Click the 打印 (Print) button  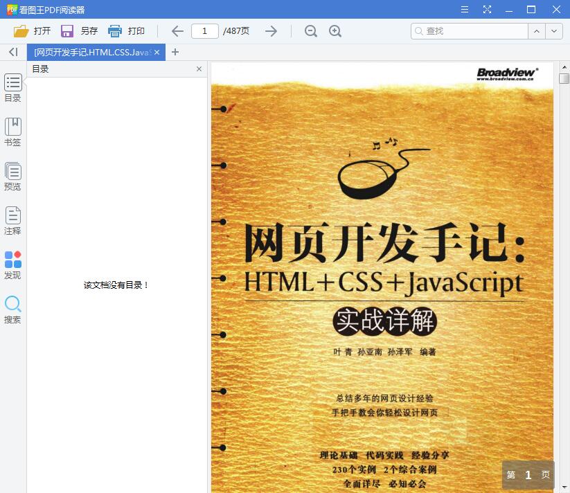[x=128, y=30]
